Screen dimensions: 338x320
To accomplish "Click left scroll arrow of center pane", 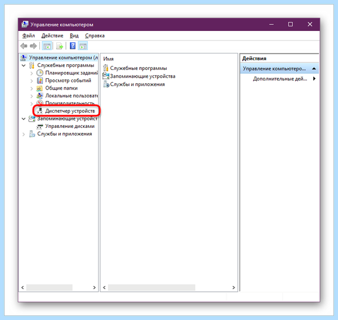I will (x=104, y=287).
